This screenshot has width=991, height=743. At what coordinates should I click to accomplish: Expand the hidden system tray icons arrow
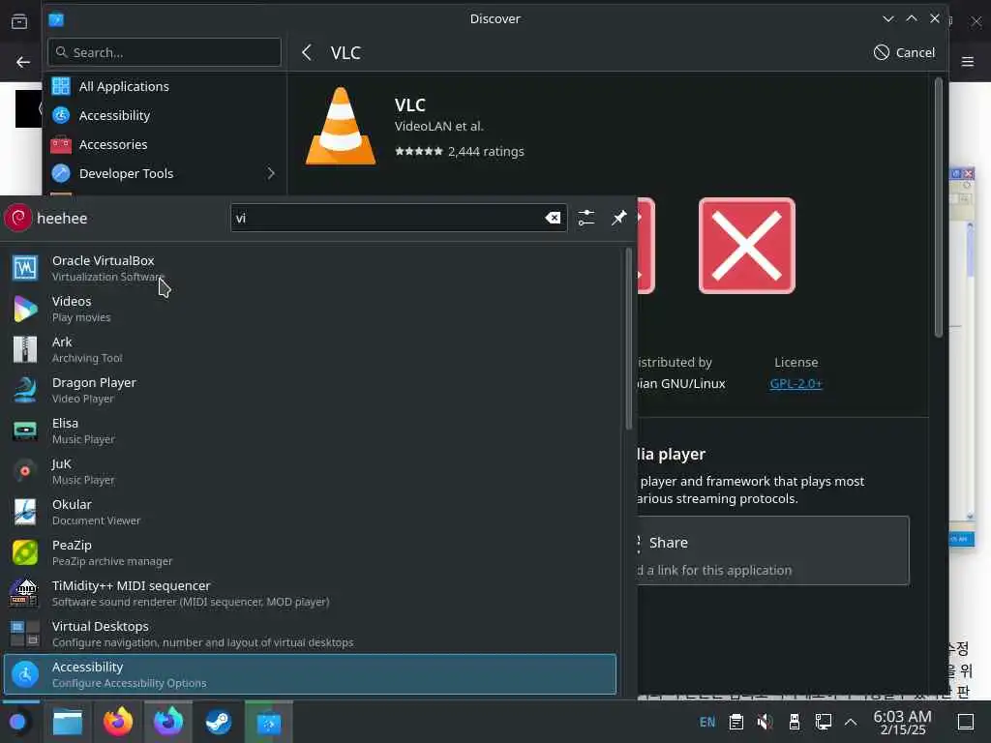[x=851, y=722]
